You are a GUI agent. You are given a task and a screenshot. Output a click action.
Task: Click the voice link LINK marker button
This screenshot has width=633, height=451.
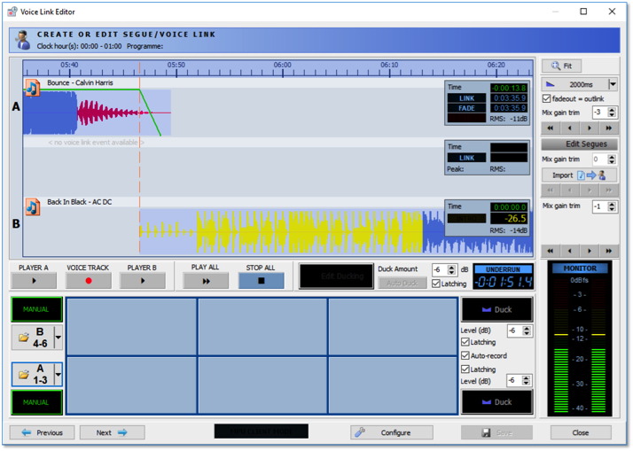466,158
